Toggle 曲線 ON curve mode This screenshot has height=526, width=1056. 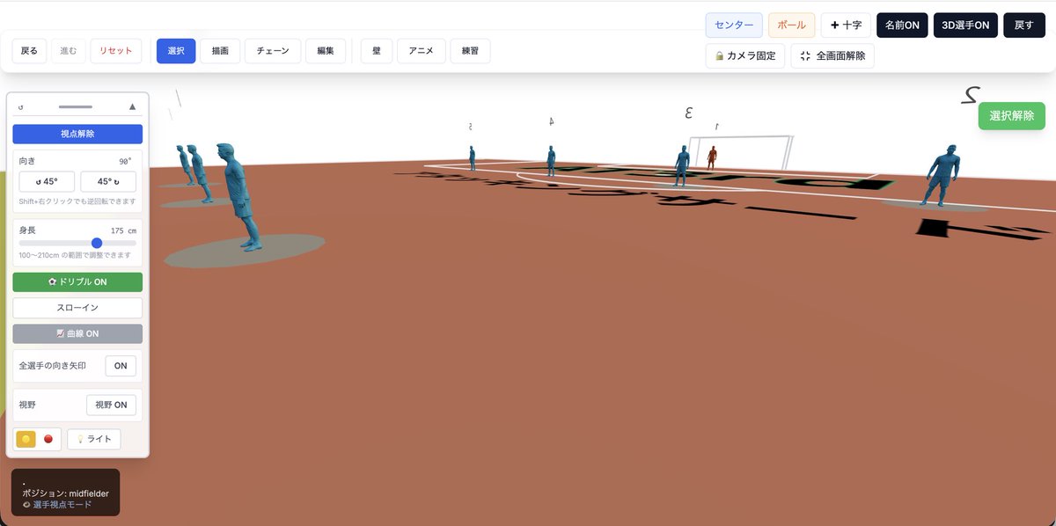[77, 333]
